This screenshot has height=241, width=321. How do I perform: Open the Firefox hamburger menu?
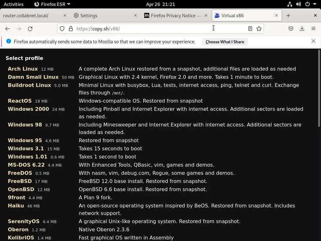tap(313, 29)
